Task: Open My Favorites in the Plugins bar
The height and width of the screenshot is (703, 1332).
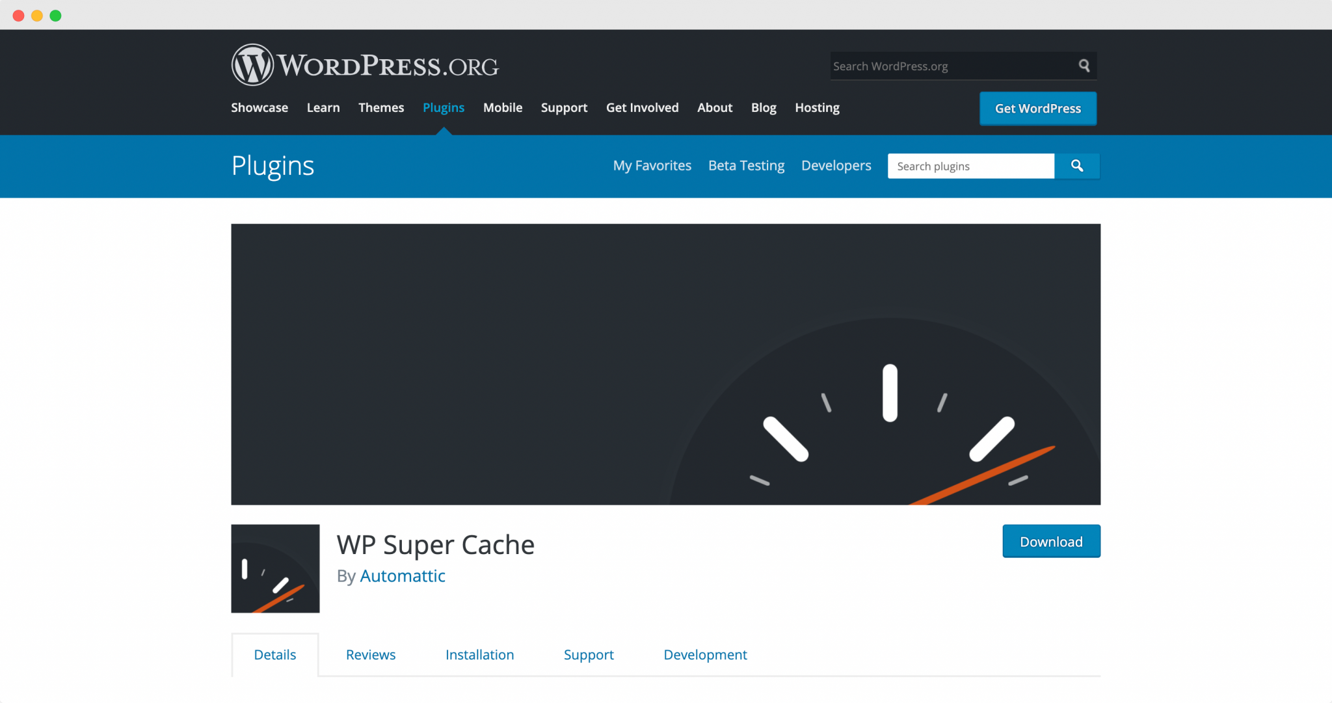Action: pos(652,165)
